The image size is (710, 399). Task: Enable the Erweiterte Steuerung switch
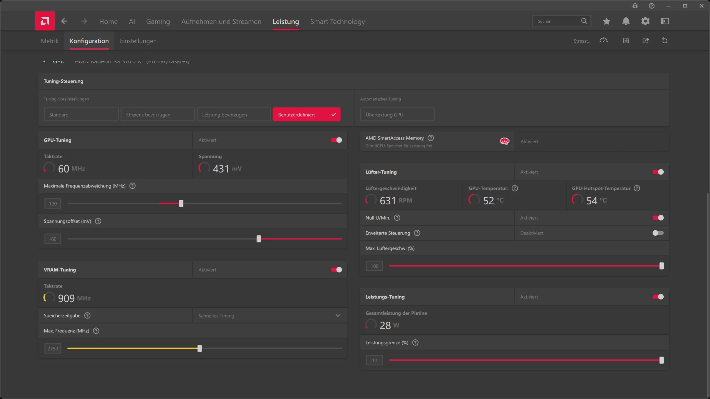click(658, 233)
